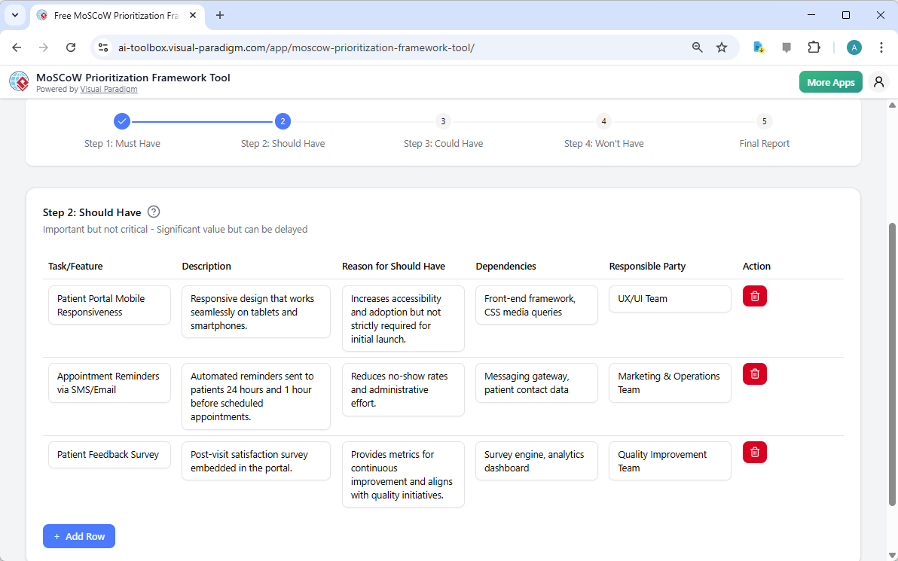Click the Google Translate icon in address bar

(758, 47)
